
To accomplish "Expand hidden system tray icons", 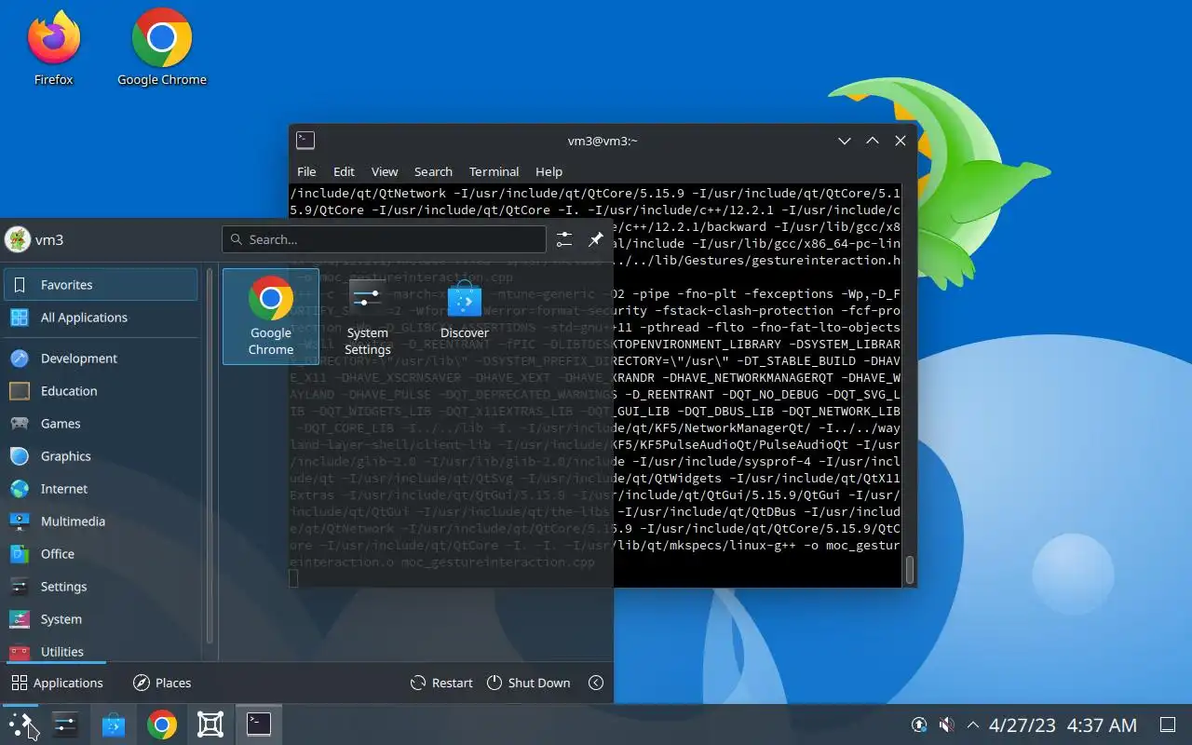I will click(x=973, y=725).
